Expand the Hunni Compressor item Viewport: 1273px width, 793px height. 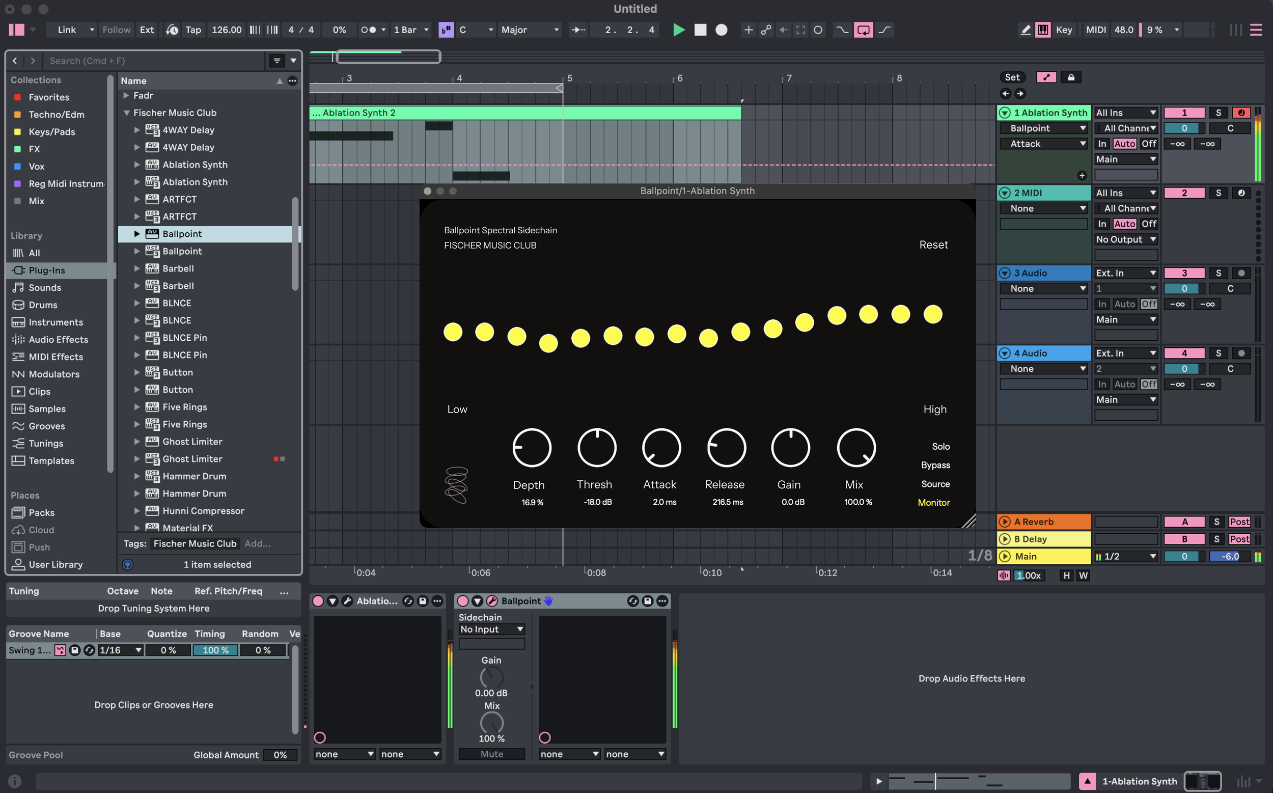(x=137, y=511)
